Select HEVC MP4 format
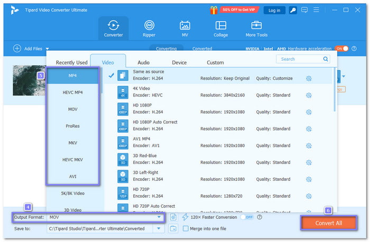The height and width of the screenshot is (242, 370). [x=72, y=92]
